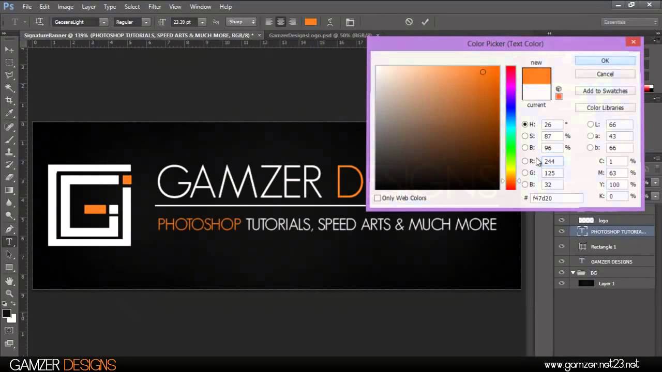The width and height of the screenshot is (662, 372).
Task: Select the R red radio button
Action: [525, 161]
